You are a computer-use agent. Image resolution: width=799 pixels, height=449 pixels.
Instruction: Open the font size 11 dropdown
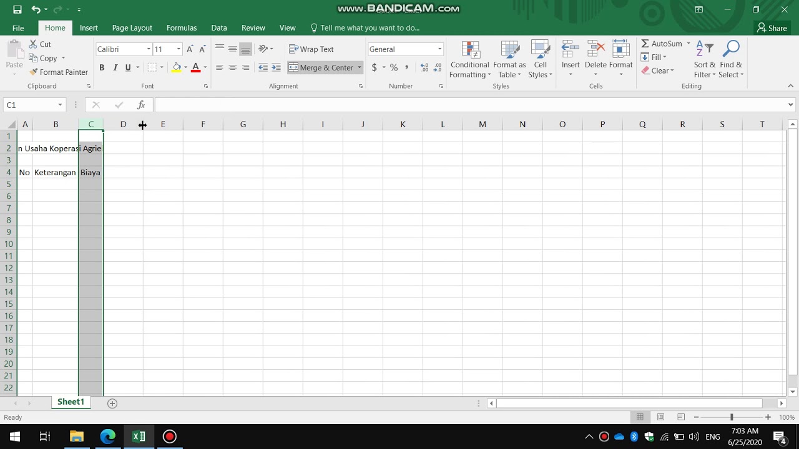(179, 49)
